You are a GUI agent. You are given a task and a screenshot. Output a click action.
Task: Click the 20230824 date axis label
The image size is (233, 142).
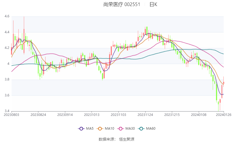(x=38, y=115)
